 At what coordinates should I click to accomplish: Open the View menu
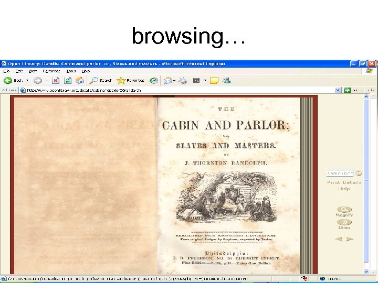(33, 71)
